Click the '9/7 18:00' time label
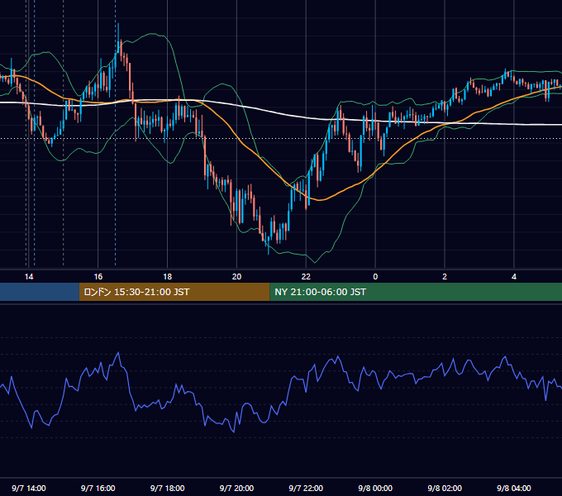Image resolution: width=562 pixels, height=496 pixels. [168, 488]
